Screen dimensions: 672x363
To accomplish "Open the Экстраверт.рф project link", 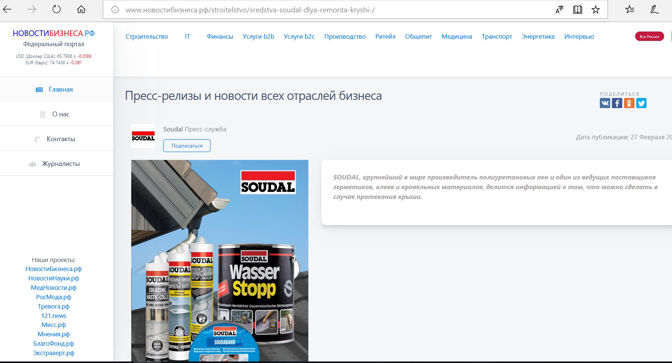I will 54,353.
